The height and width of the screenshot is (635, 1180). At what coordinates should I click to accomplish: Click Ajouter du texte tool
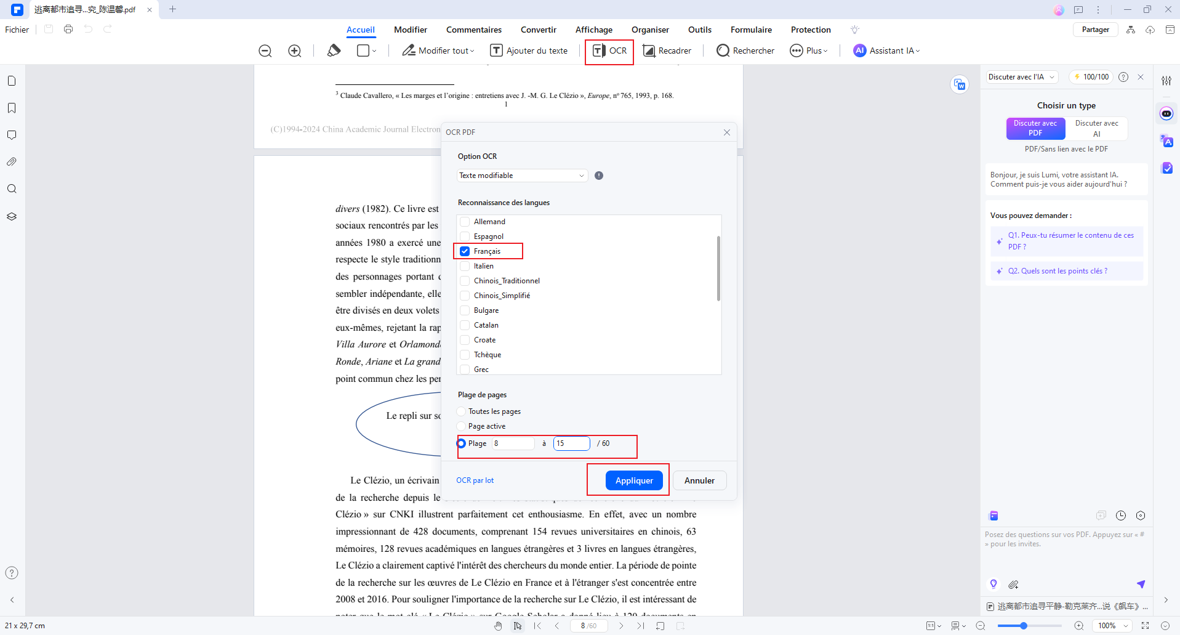tap(529, 51)
